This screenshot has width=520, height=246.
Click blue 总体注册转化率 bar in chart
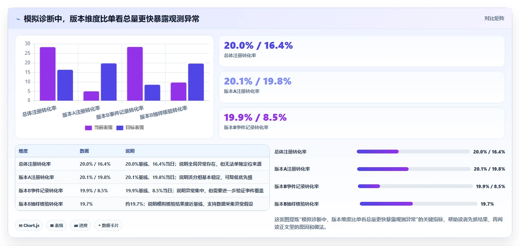[x=65, y=85]
